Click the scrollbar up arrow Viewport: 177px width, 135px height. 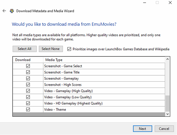[x=167, y=59]
